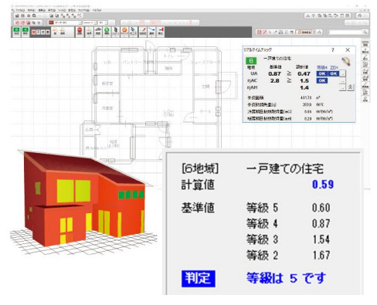Click the 等級 2 standard value 1.67

click(x=321, y=256)
